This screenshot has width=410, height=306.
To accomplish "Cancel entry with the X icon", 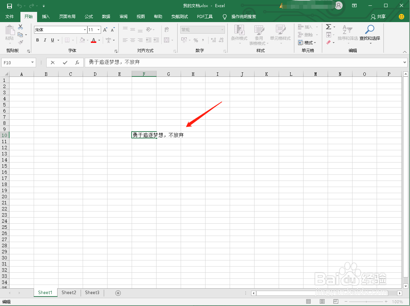I will click(53, 63).
